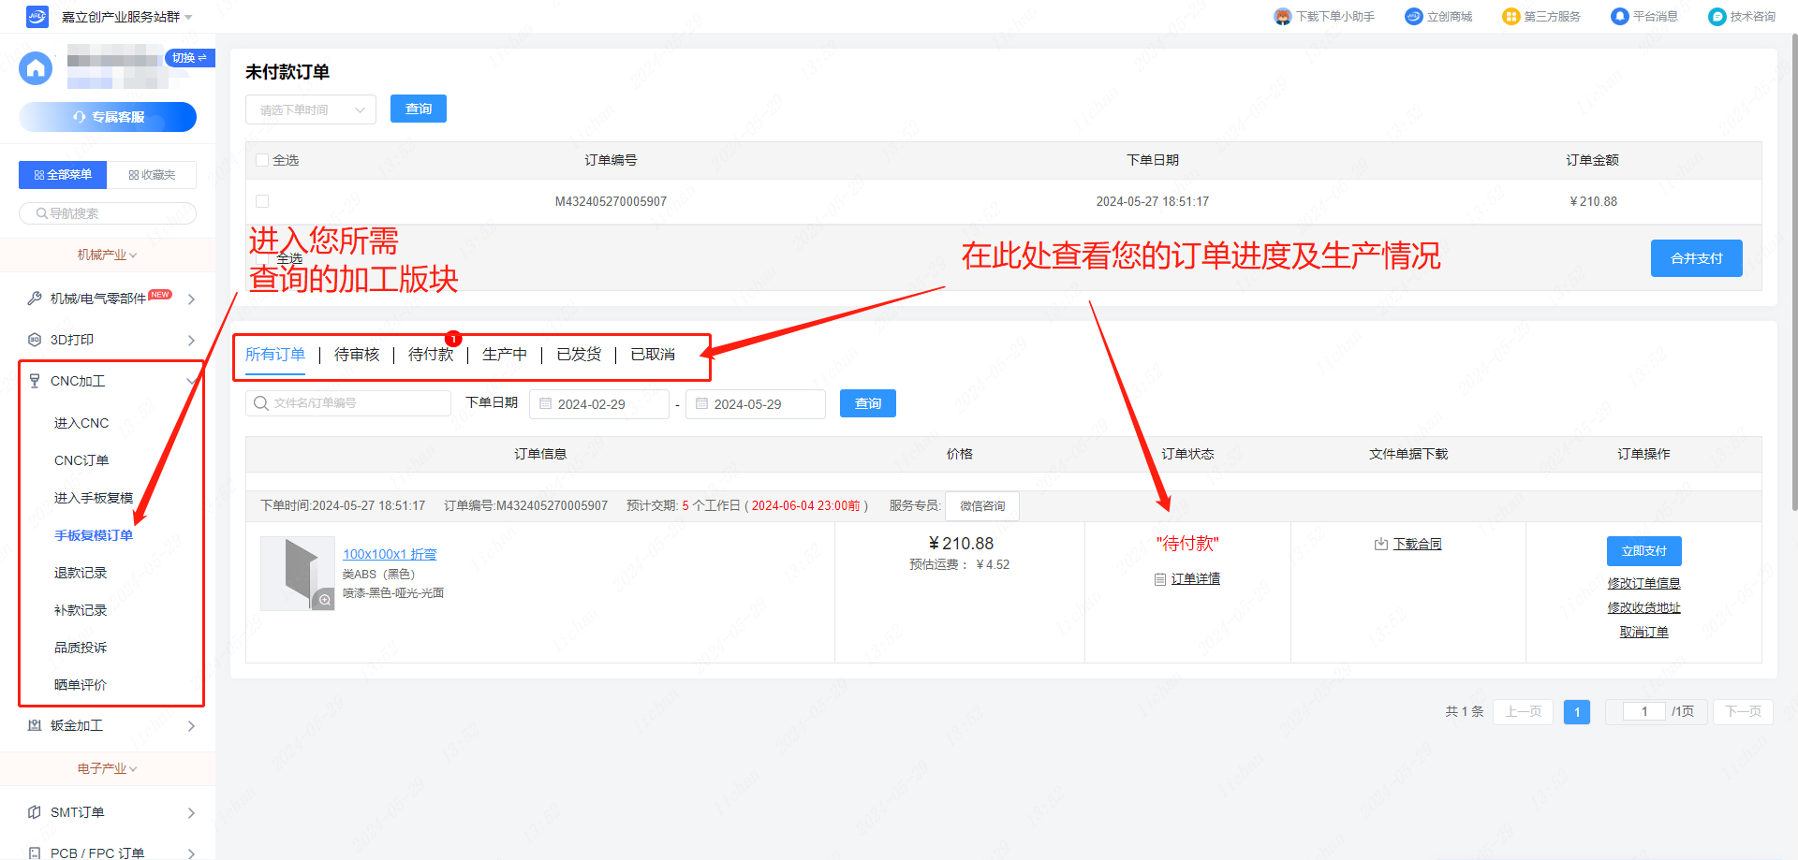Screen dimensions: 1798x860
Task: Click the 下载合同 download icon
Action: coord(1381,544)
